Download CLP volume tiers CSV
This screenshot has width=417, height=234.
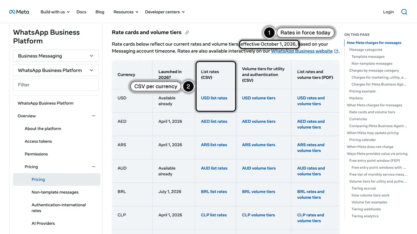(x=259, y=215)
